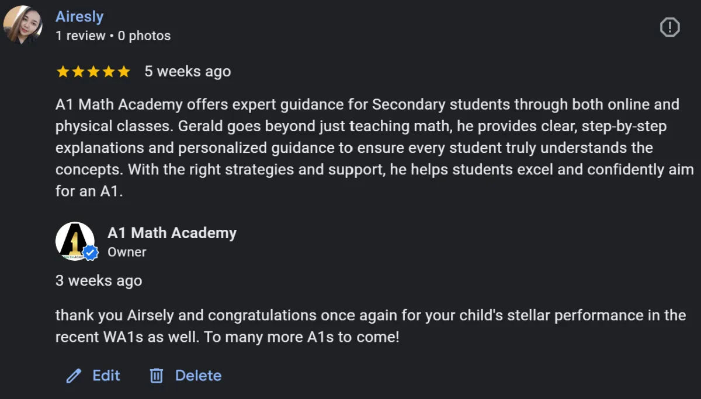Click the trash can icon beside Delete
This screenshot has width=701, height=399.
pos(156,376)
